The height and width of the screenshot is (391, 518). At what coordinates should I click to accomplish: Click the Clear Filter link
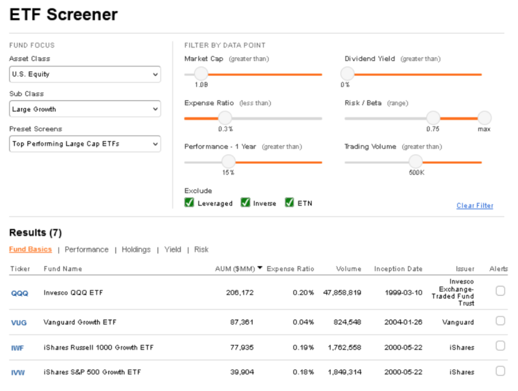(475, 206)
